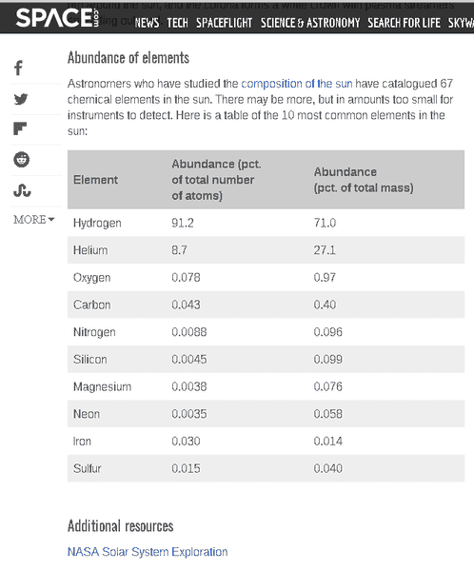Select the Sulfur row in the table
Image resolution: width=474 pixels, height=571 pixels.
[266, 468]
